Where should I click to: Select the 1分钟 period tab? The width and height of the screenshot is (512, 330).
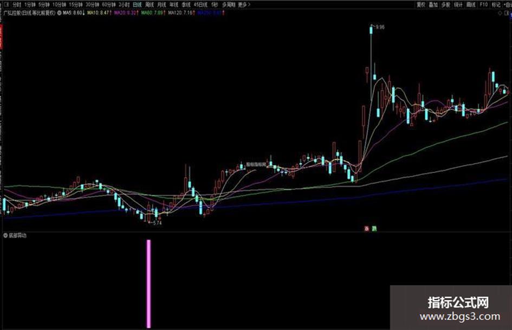click(x=30, y=4)
